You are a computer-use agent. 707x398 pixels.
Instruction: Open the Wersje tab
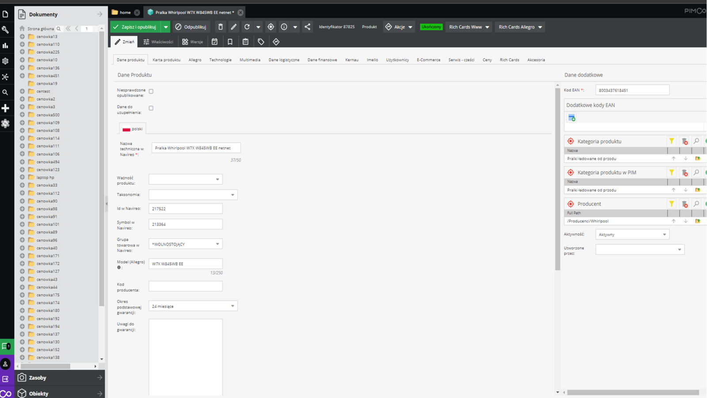[x=193, y=42]
